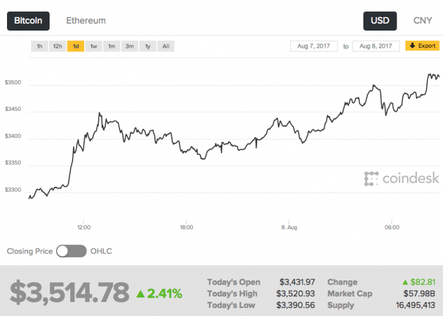Select the 1h time range
443x316 pixels.
pyautogui.click(x=39, y=46)
